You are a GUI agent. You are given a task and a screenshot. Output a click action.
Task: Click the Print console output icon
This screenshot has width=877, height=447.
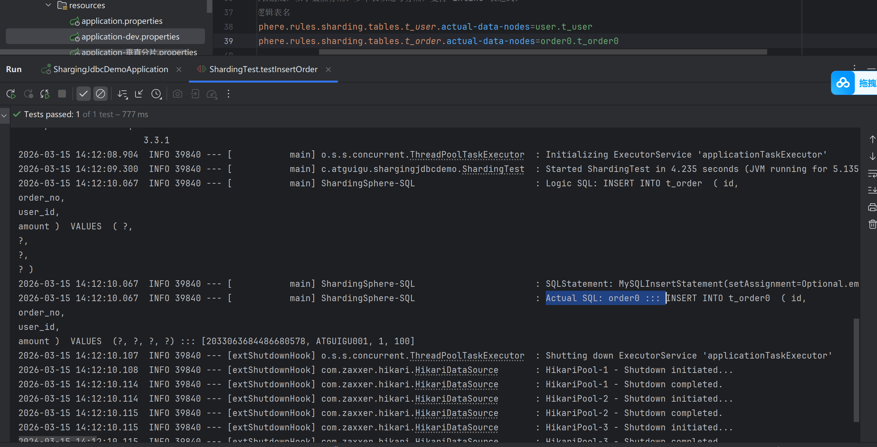(872, 207)
